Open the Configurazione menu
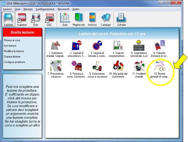This screenshot has width=188, height=142. tap(45, 9)
